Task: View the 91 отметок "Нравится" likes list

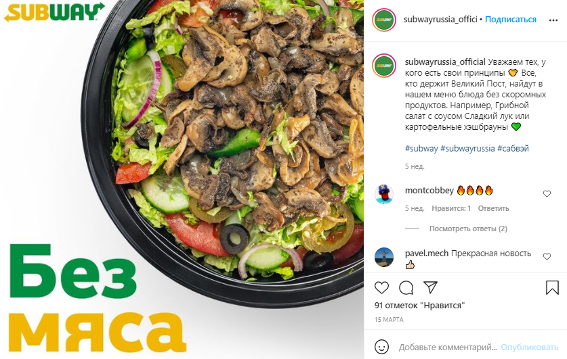Action: (x=419, y=306)
